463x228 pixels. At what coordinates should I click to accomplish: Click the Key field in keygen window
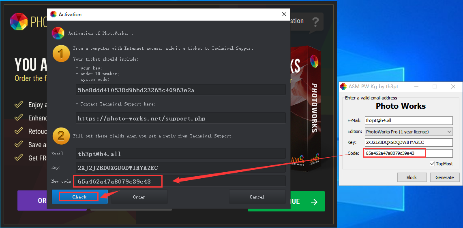[x=409, y=142]
